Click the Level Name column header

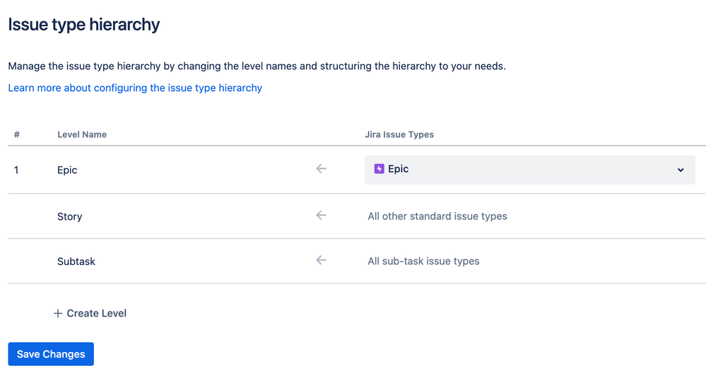82,134
